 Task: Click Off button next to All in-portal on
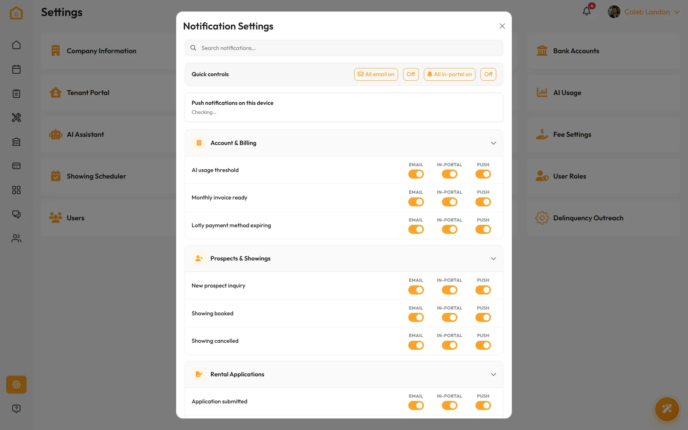488,74
